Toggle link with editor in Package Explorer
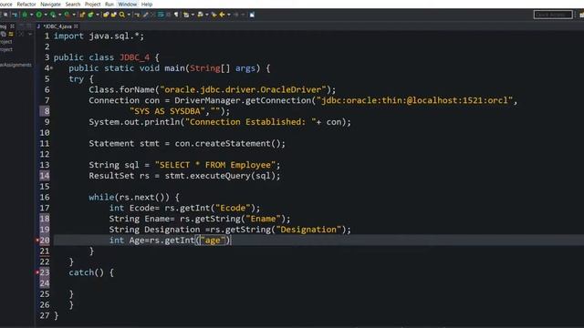The image size is (584, 328). pyautogui.click(x=11, y=34)
